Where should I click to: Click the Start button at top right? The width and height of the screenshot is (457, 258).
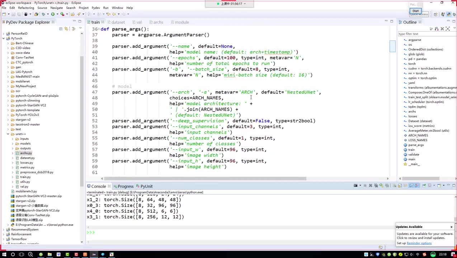(415, 11)
